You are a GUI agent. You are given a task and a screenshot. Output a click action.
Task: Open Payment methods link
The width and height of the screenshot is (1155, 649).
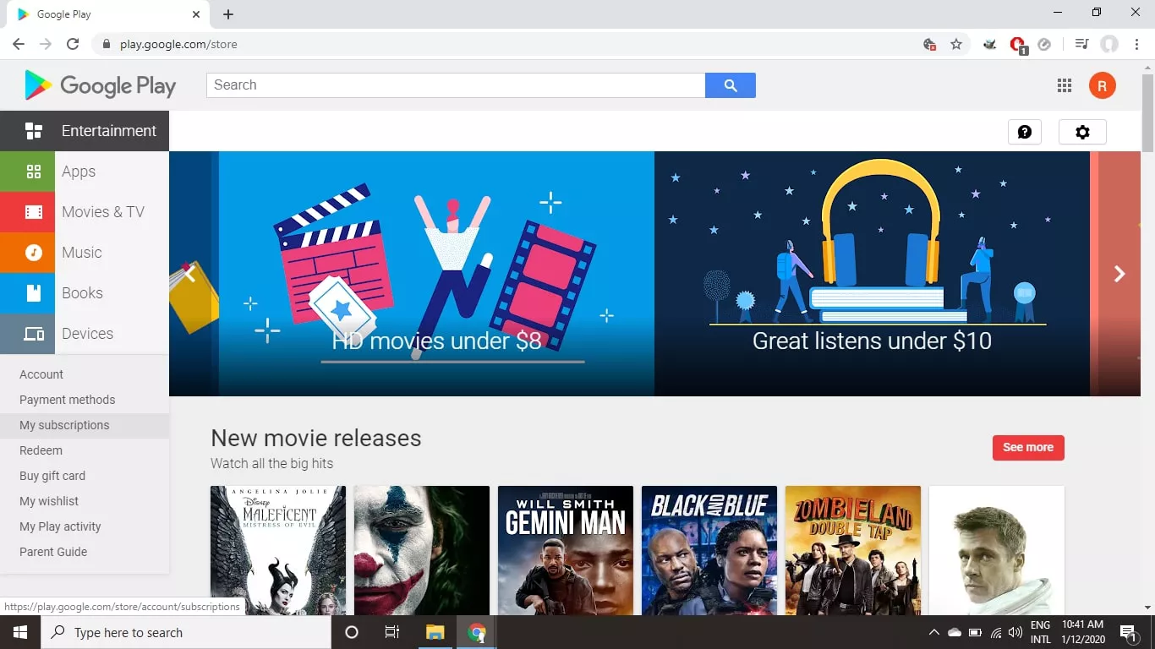[67, 400]
